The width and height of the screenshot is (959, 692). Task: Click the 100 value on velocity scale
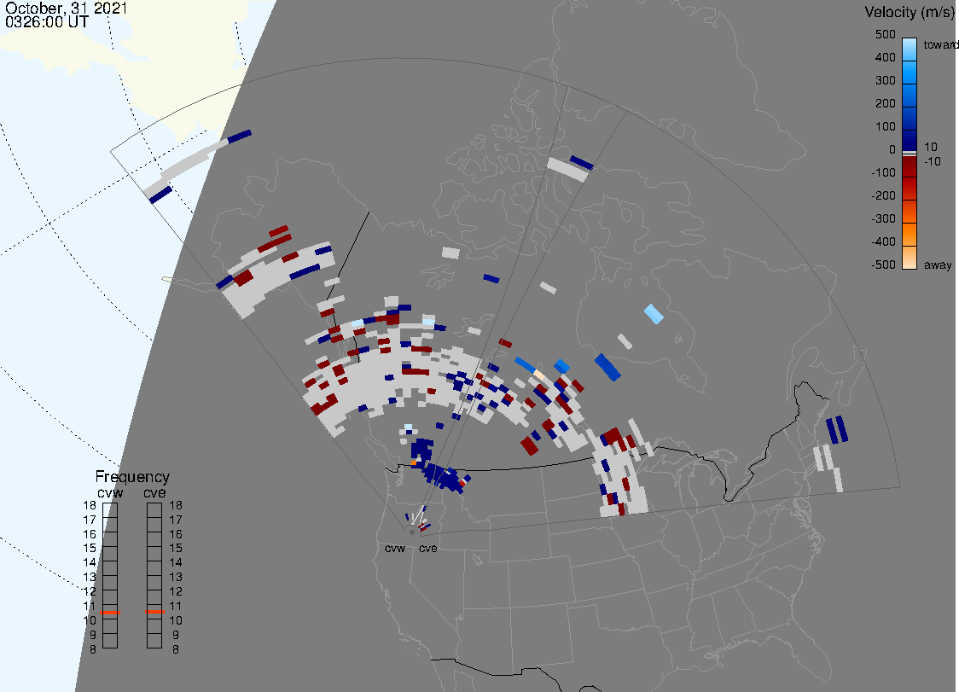(x=885, y=126)
